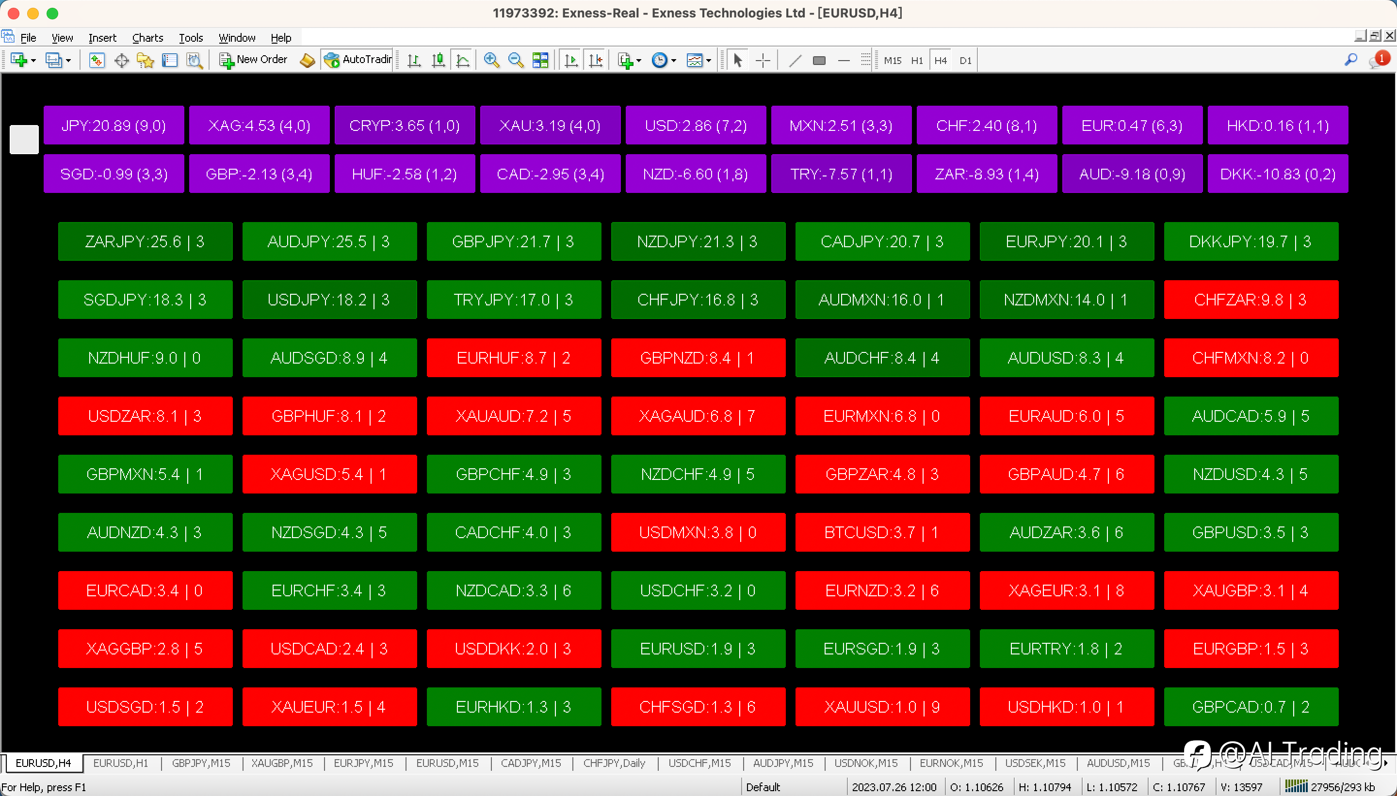This screenshot has height=796, width=1397.
Task: Open the Strategy Tester icon
Action: pyautogui.click(x=195, y=60)
